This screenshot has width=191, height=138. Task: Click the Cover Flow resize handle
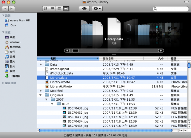coord(114,54)
